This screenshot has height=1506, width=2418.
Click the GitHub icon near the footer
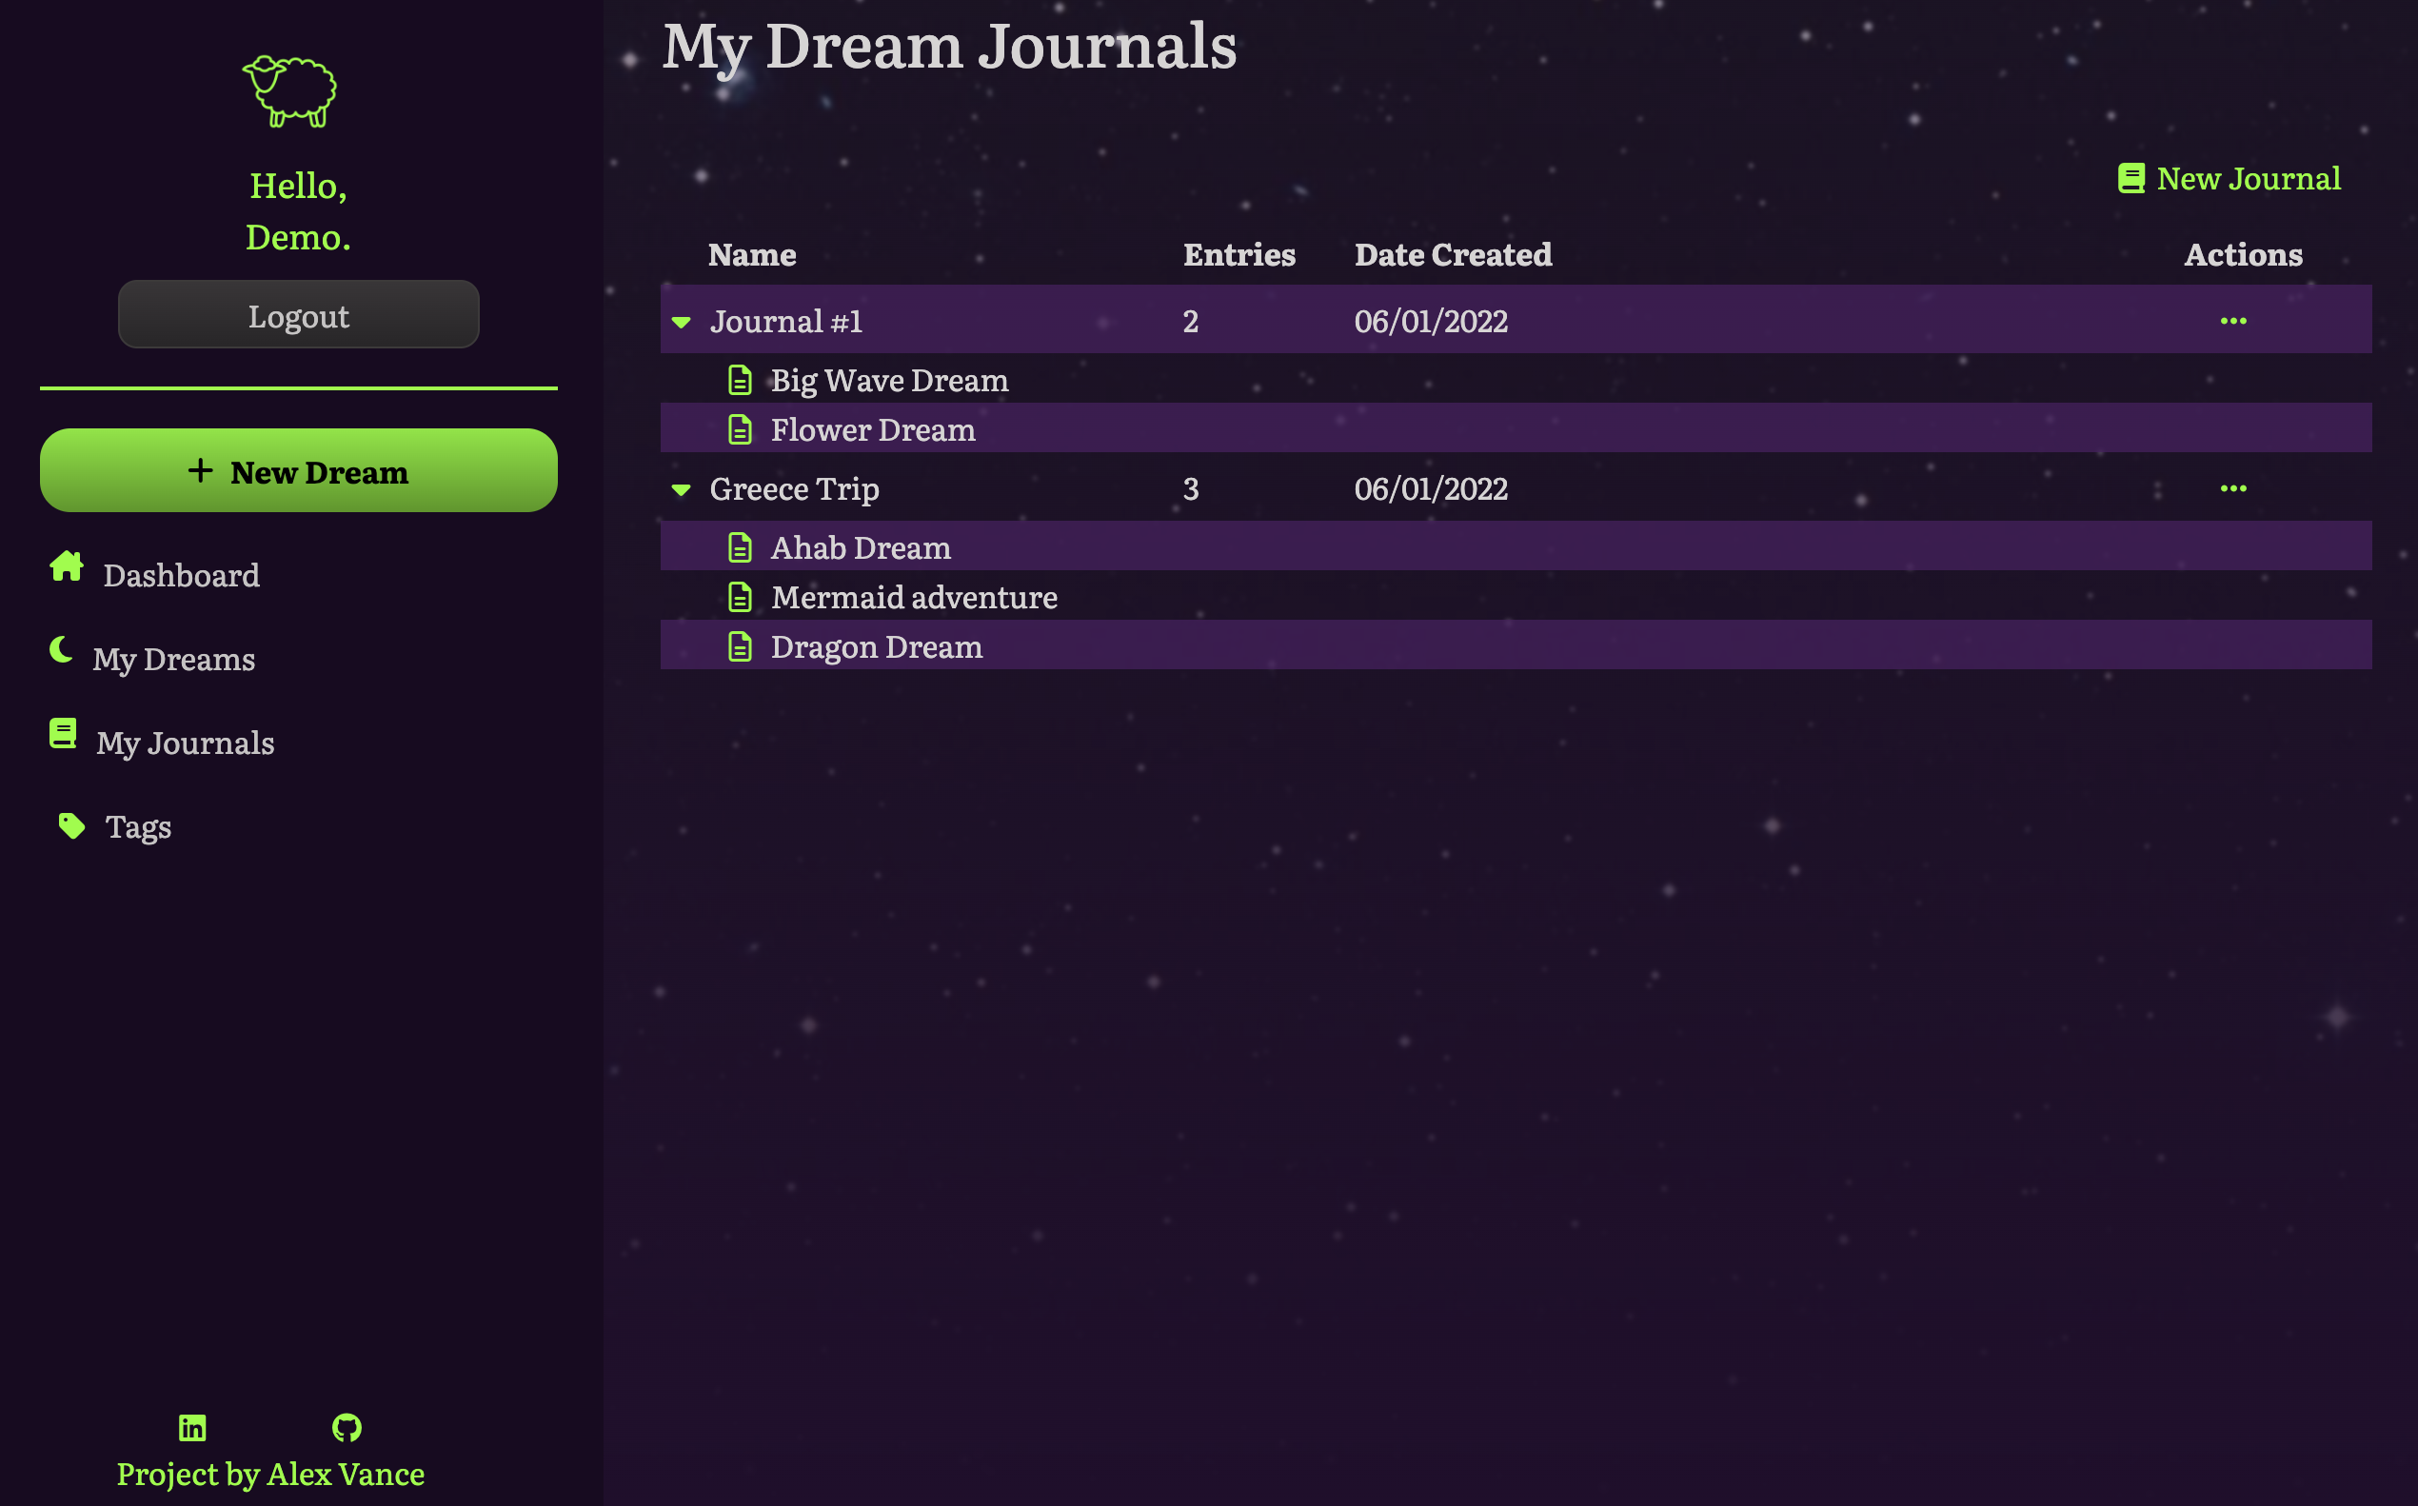(347, 1426)
